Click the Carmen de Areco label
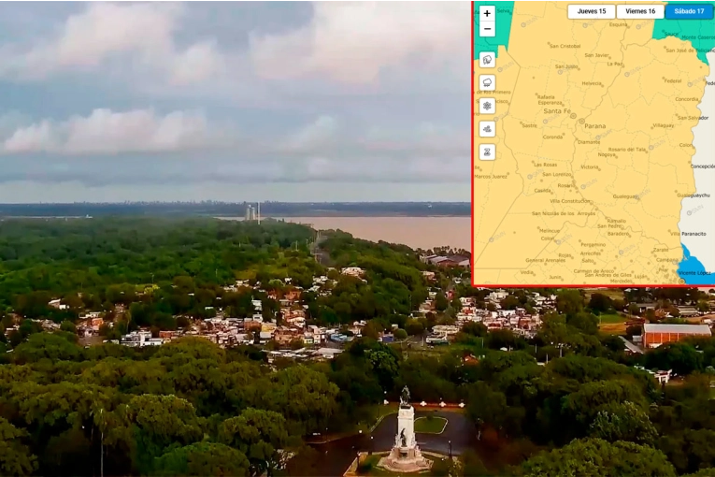 point(593,271)
